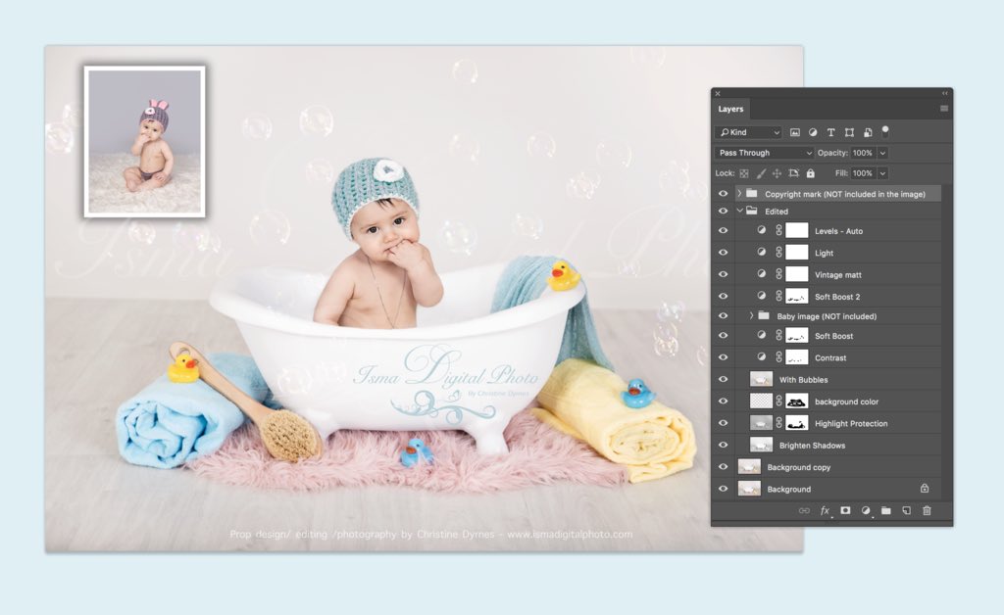Image resolution: width=1004 pixels, height=615 pixels.
Task: Open the Pass Through blend mode dropdown
Action: 764,153
